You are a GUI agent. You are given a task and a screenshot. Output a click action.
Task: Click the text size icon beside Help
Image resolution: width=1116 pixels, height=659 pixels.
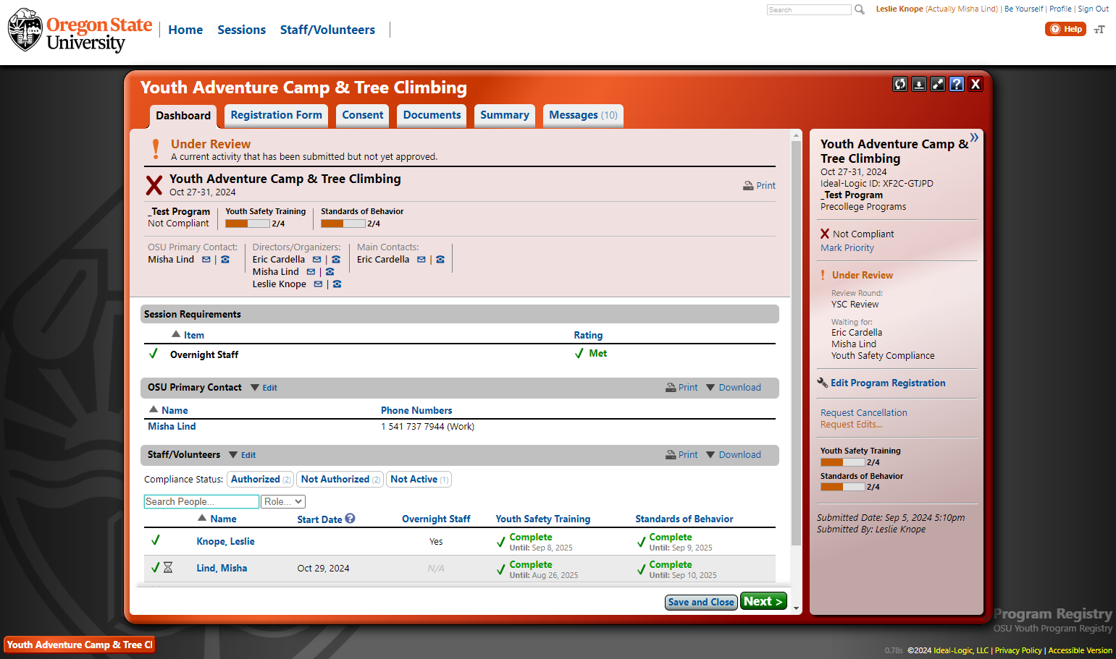[x=1099, y=30]
